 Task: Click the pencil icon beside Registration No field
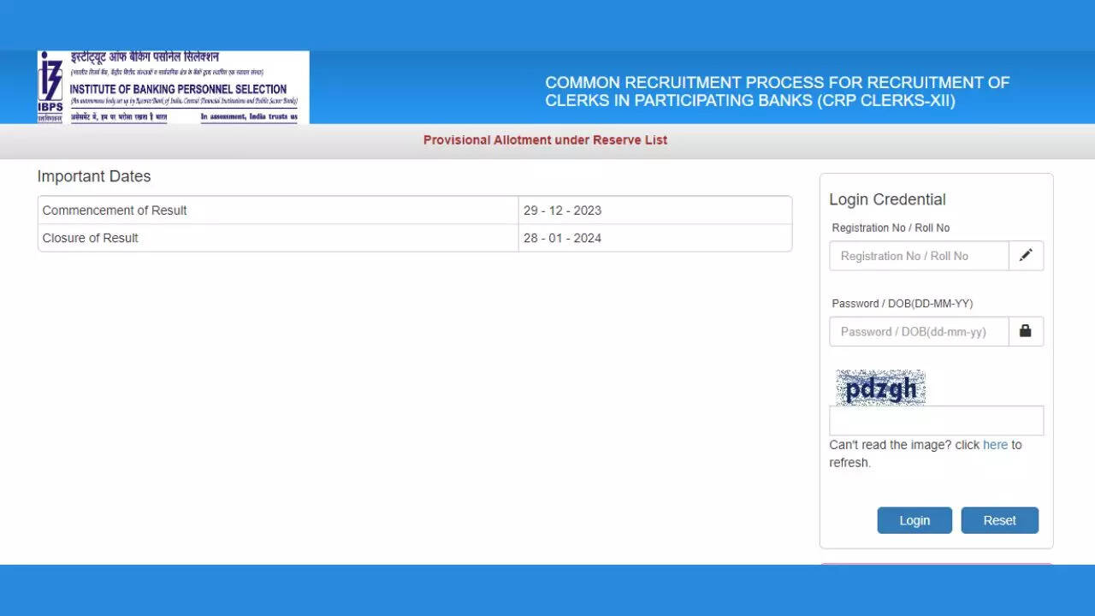(1026, 255)
